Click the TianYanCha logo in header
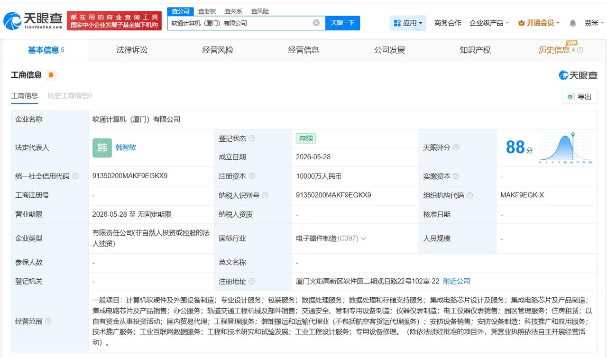 click(33, 20)
